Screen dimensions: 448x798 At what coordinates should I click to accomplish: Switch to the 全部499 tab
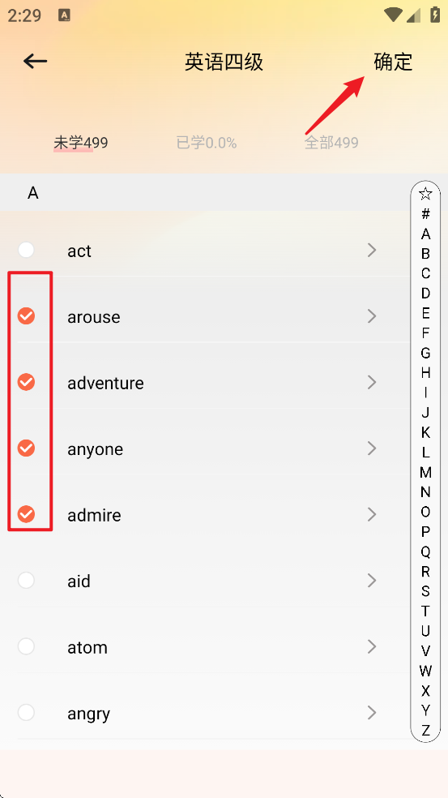pos(331,143)
